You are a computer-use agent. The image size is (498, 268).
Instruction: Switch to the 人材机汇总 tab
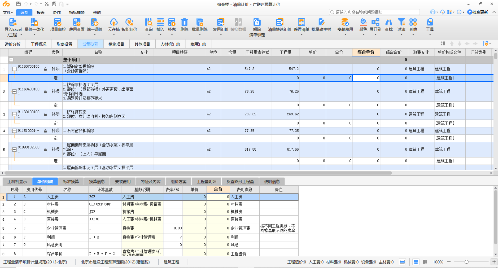click(170, 44)
